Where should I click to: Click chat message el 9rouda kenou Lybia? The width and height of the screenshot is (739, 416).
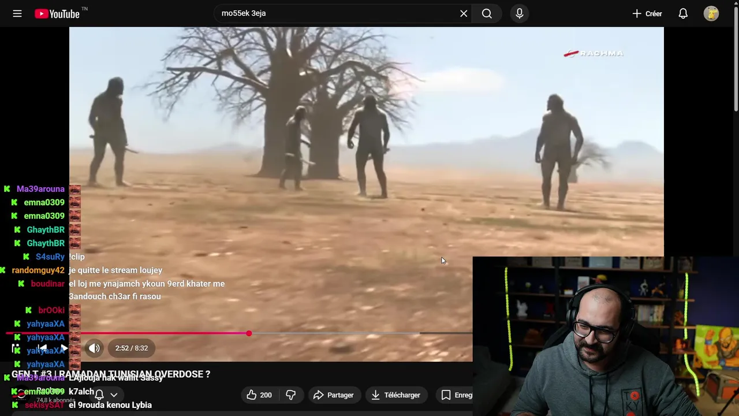110,405
